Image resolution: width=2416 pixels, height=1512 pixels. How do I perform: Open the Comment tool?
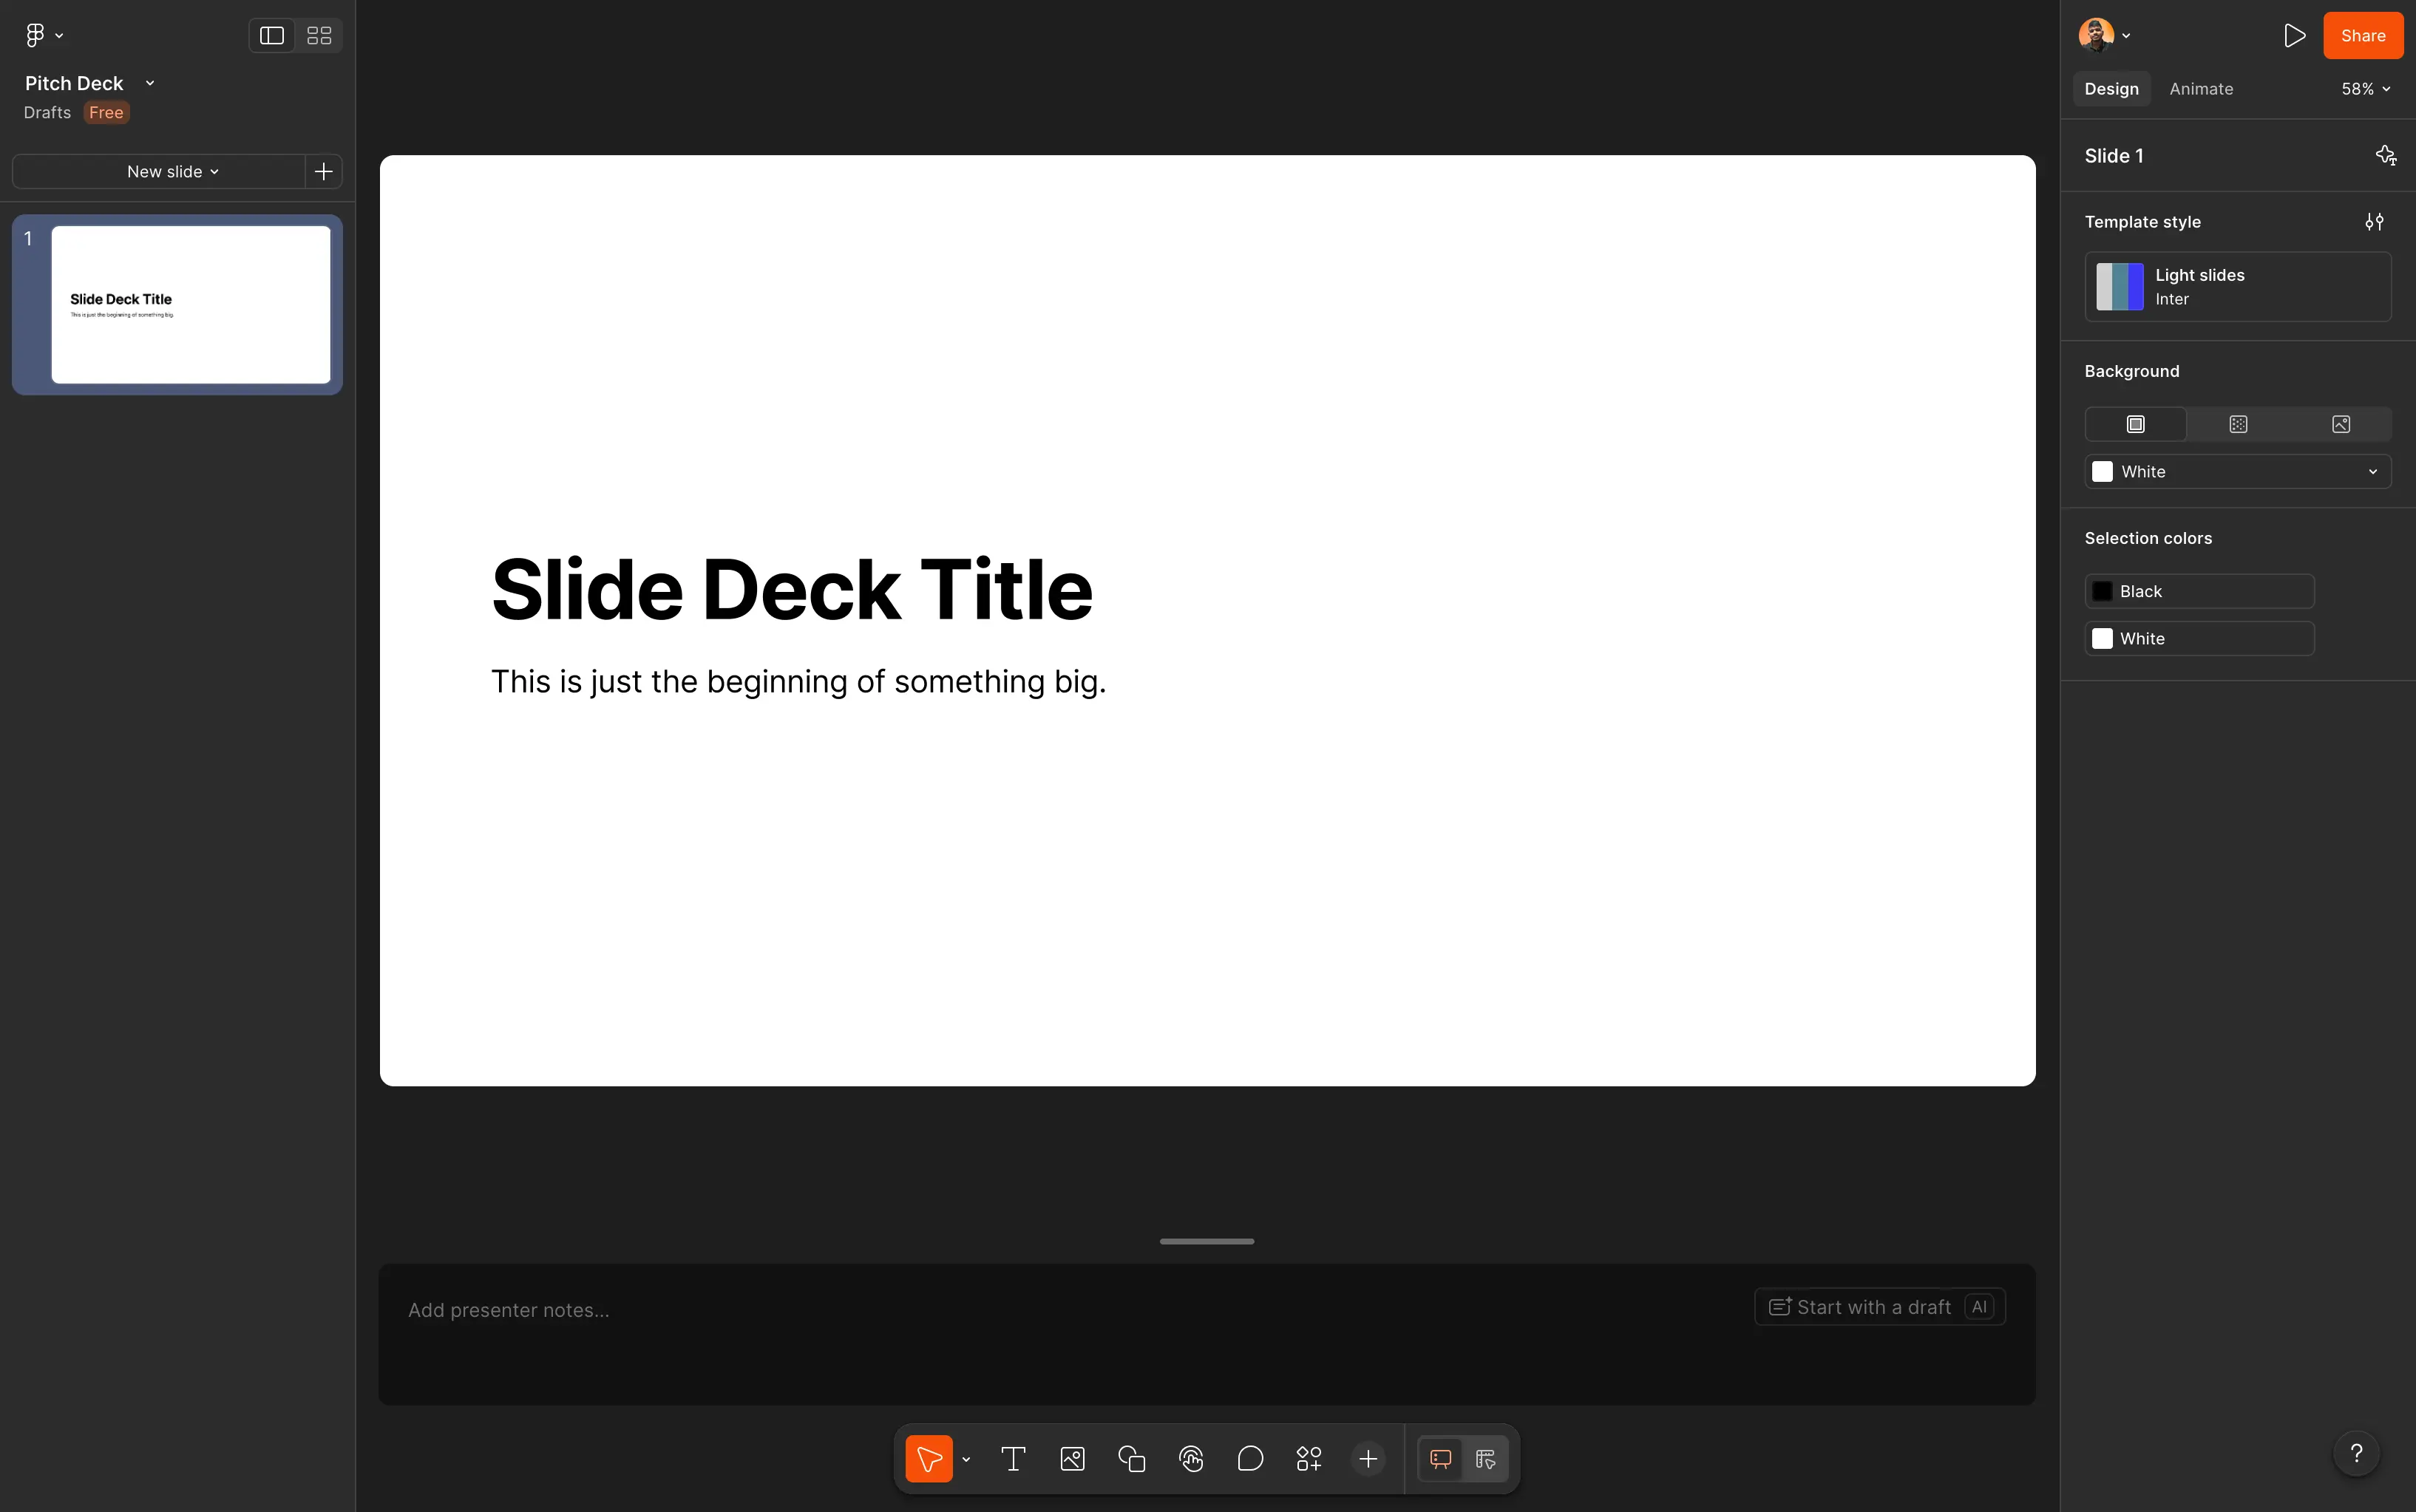(1249, 1459)
